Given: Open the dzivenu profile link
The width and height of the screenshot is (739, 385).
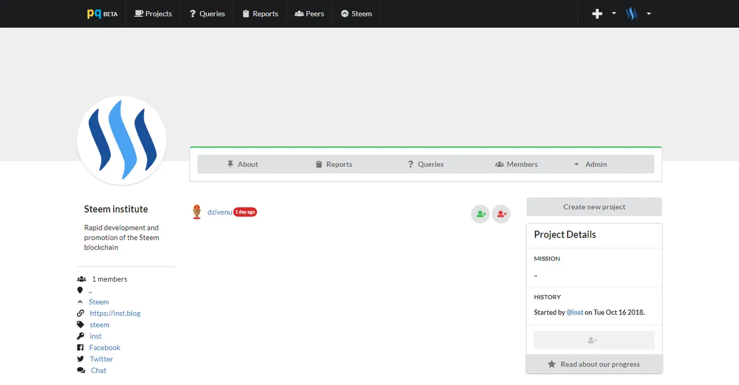Looking at the screenshot, I should pyautogui.click(x=219, y=212).
